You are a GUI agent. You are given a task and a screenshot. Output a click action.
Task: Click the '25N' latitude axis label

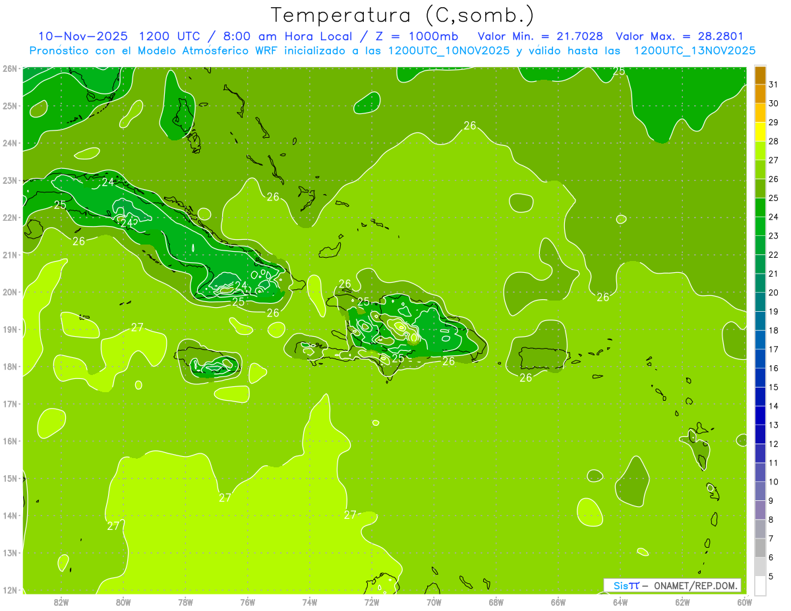(x=10, y=106)
